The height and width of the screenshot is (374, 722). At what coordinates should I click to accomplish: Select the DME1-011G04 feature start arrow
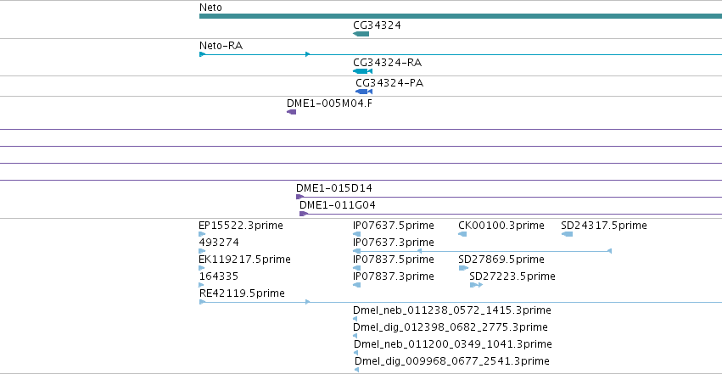click(x=304, y=214)
